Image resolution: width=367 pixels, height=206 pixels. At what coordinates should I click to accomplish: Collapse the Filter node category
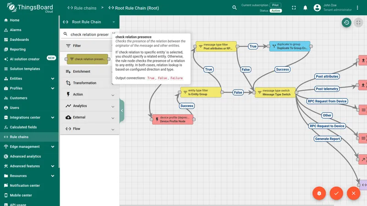89,46
